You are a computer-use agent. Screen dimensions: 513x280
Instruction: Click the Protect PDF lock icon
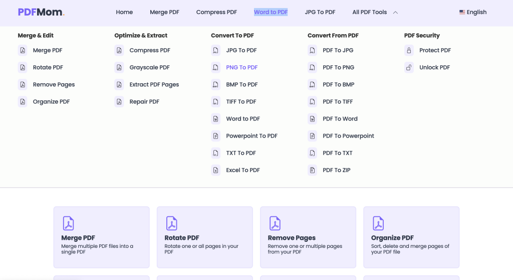(409, 51)
